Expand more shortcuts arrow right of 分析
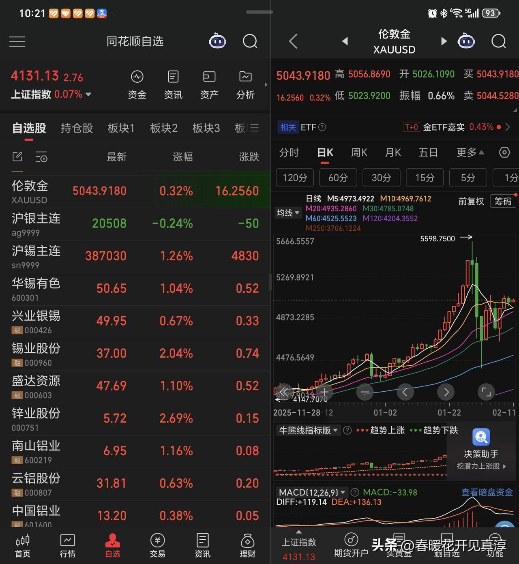 coord(266,85)
